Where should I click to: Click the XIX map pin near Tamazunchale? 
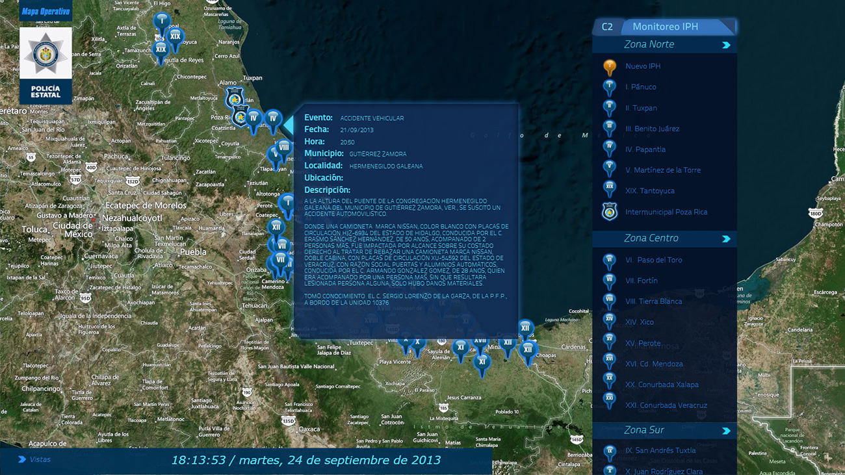click(x=161, y=50)
